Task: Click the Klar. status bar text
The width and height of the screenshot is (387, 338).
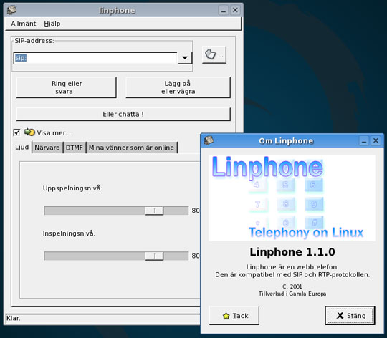Action: [x=14, y=318]
